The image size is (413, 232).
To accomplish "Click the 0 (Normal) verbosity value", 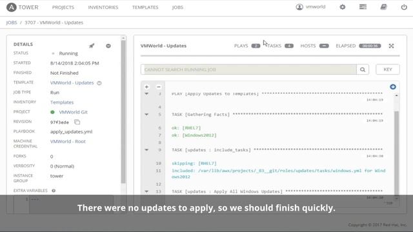I will [62, 166].
